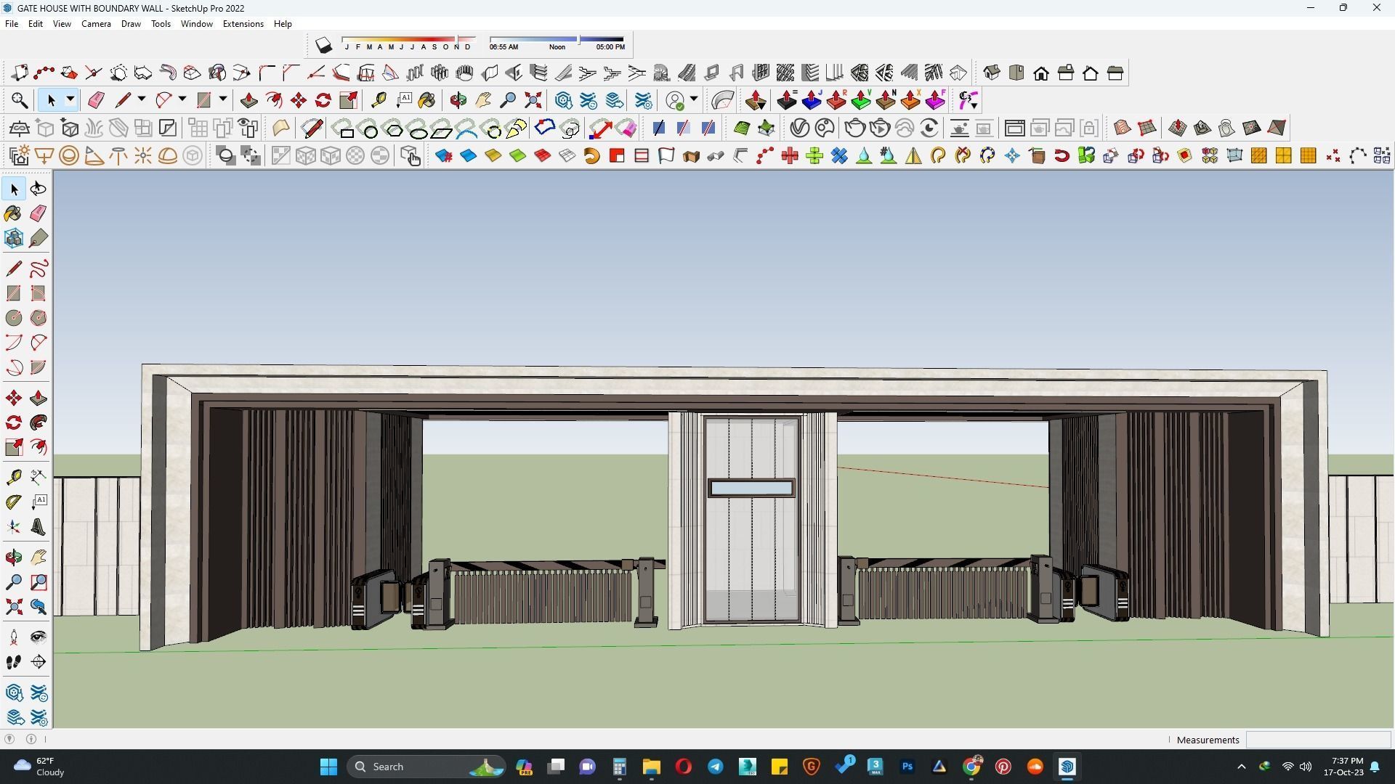Viewport: 1395px width, 784px height.
Task: Select the Follow Me tool
Action: 274,100
